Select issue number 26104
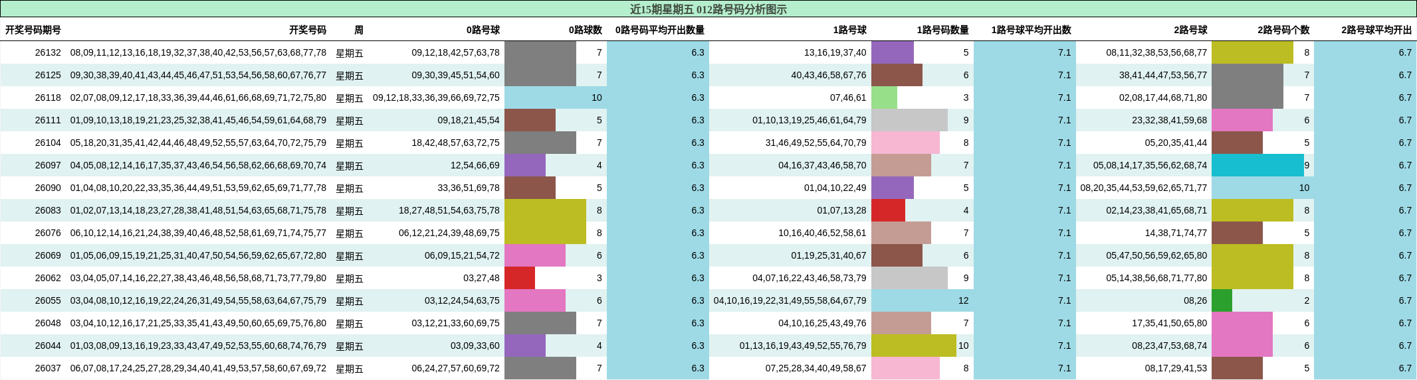The image size is (1417, 380). (x=48, y=143)
